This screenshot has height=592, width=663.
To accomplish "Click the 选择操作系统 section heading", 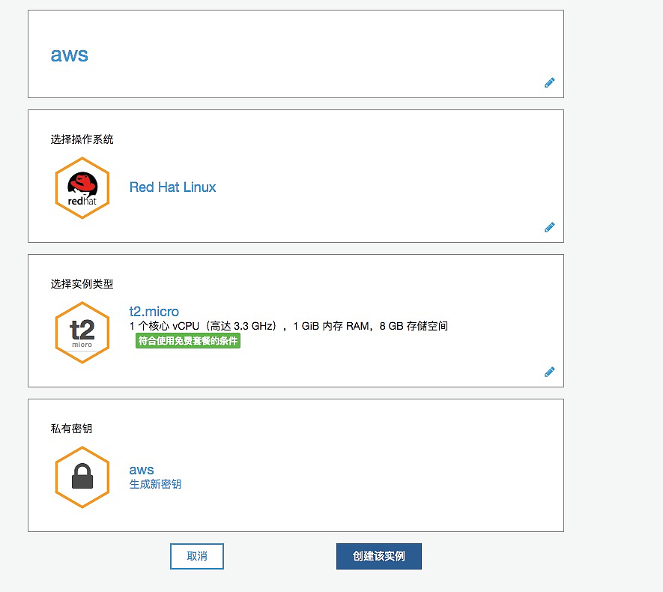I will (x=82, y=139).
